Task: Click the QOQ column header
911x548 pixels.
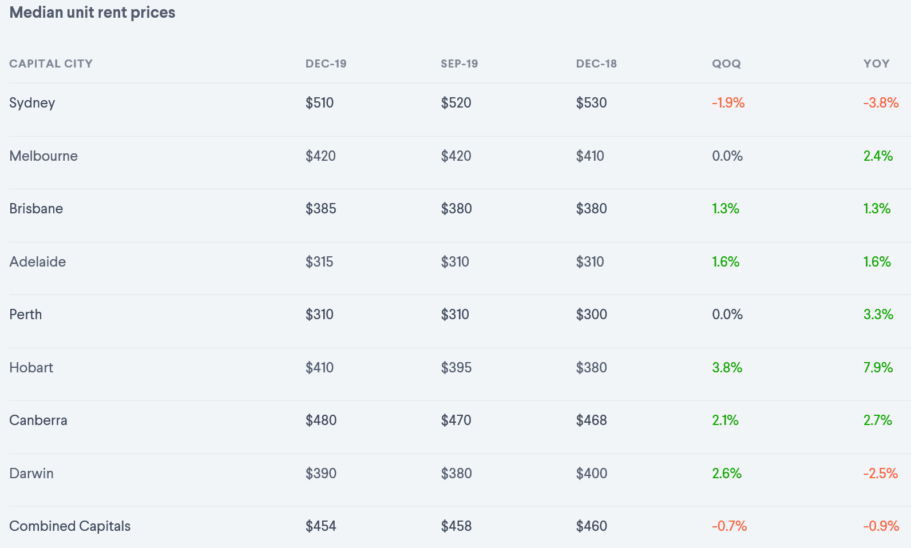Action: point(726,63)
